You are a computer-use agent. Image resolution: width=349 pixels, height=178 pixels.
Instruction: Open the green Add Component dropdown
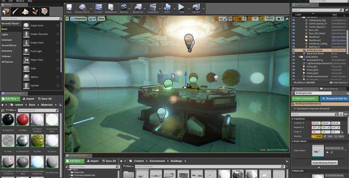coord(305,99)
